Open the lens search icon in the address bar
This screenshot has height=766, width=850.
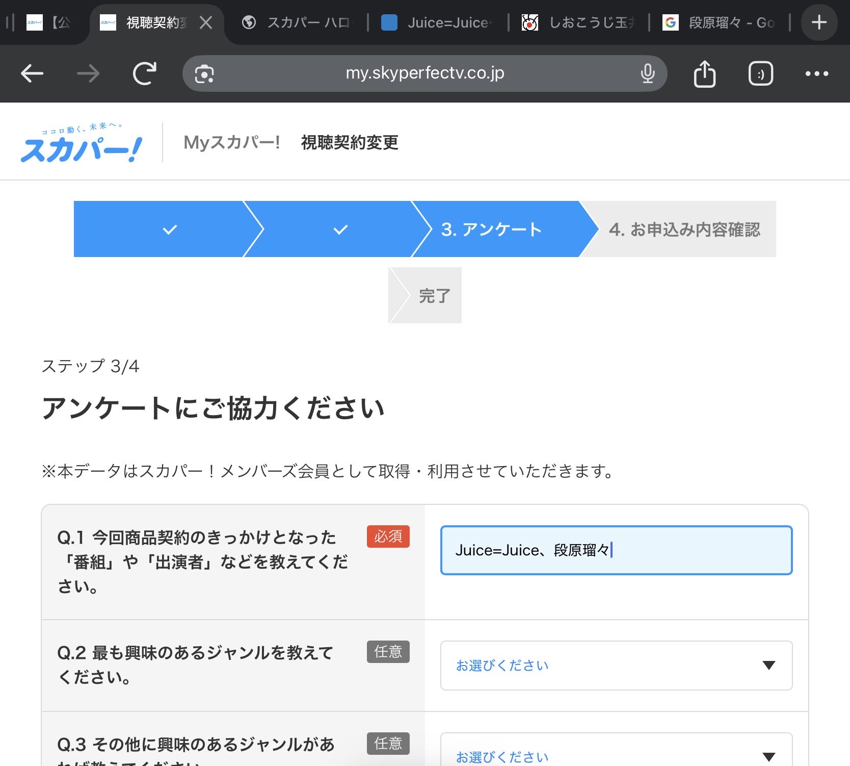tap(204, 74)
